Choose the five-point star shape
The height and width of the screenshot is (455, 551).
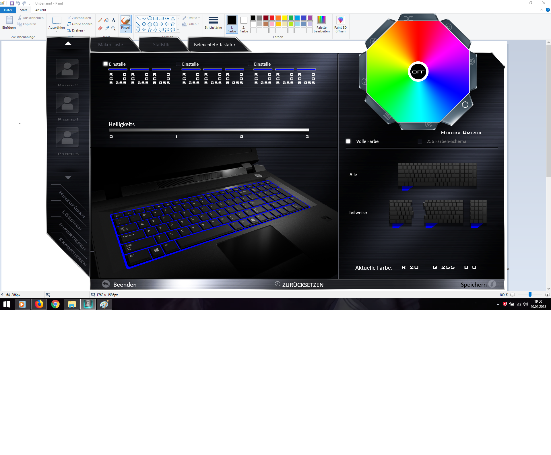pos(150,30)
